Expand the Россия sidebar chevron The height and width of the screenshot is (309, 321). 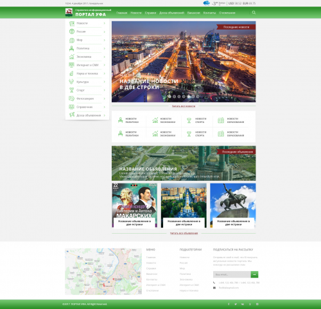click(105, 32)
